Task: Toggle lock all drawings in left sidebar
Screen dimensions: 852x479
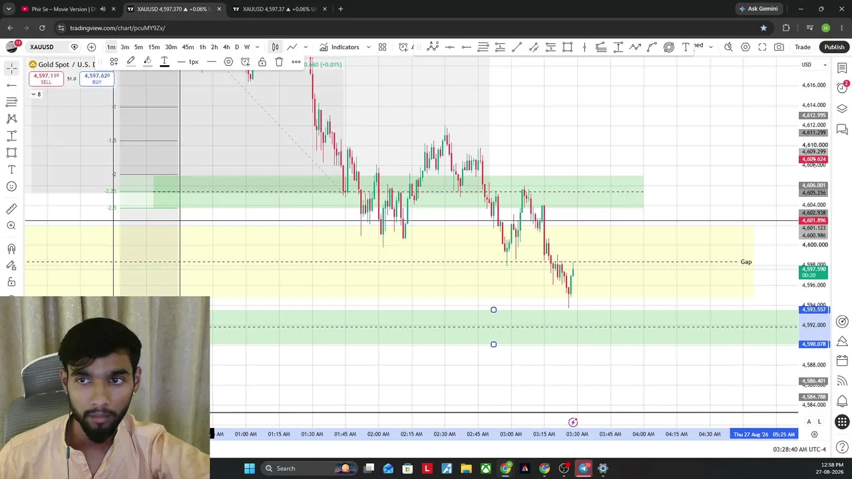Action: click(x=11, y=282)
